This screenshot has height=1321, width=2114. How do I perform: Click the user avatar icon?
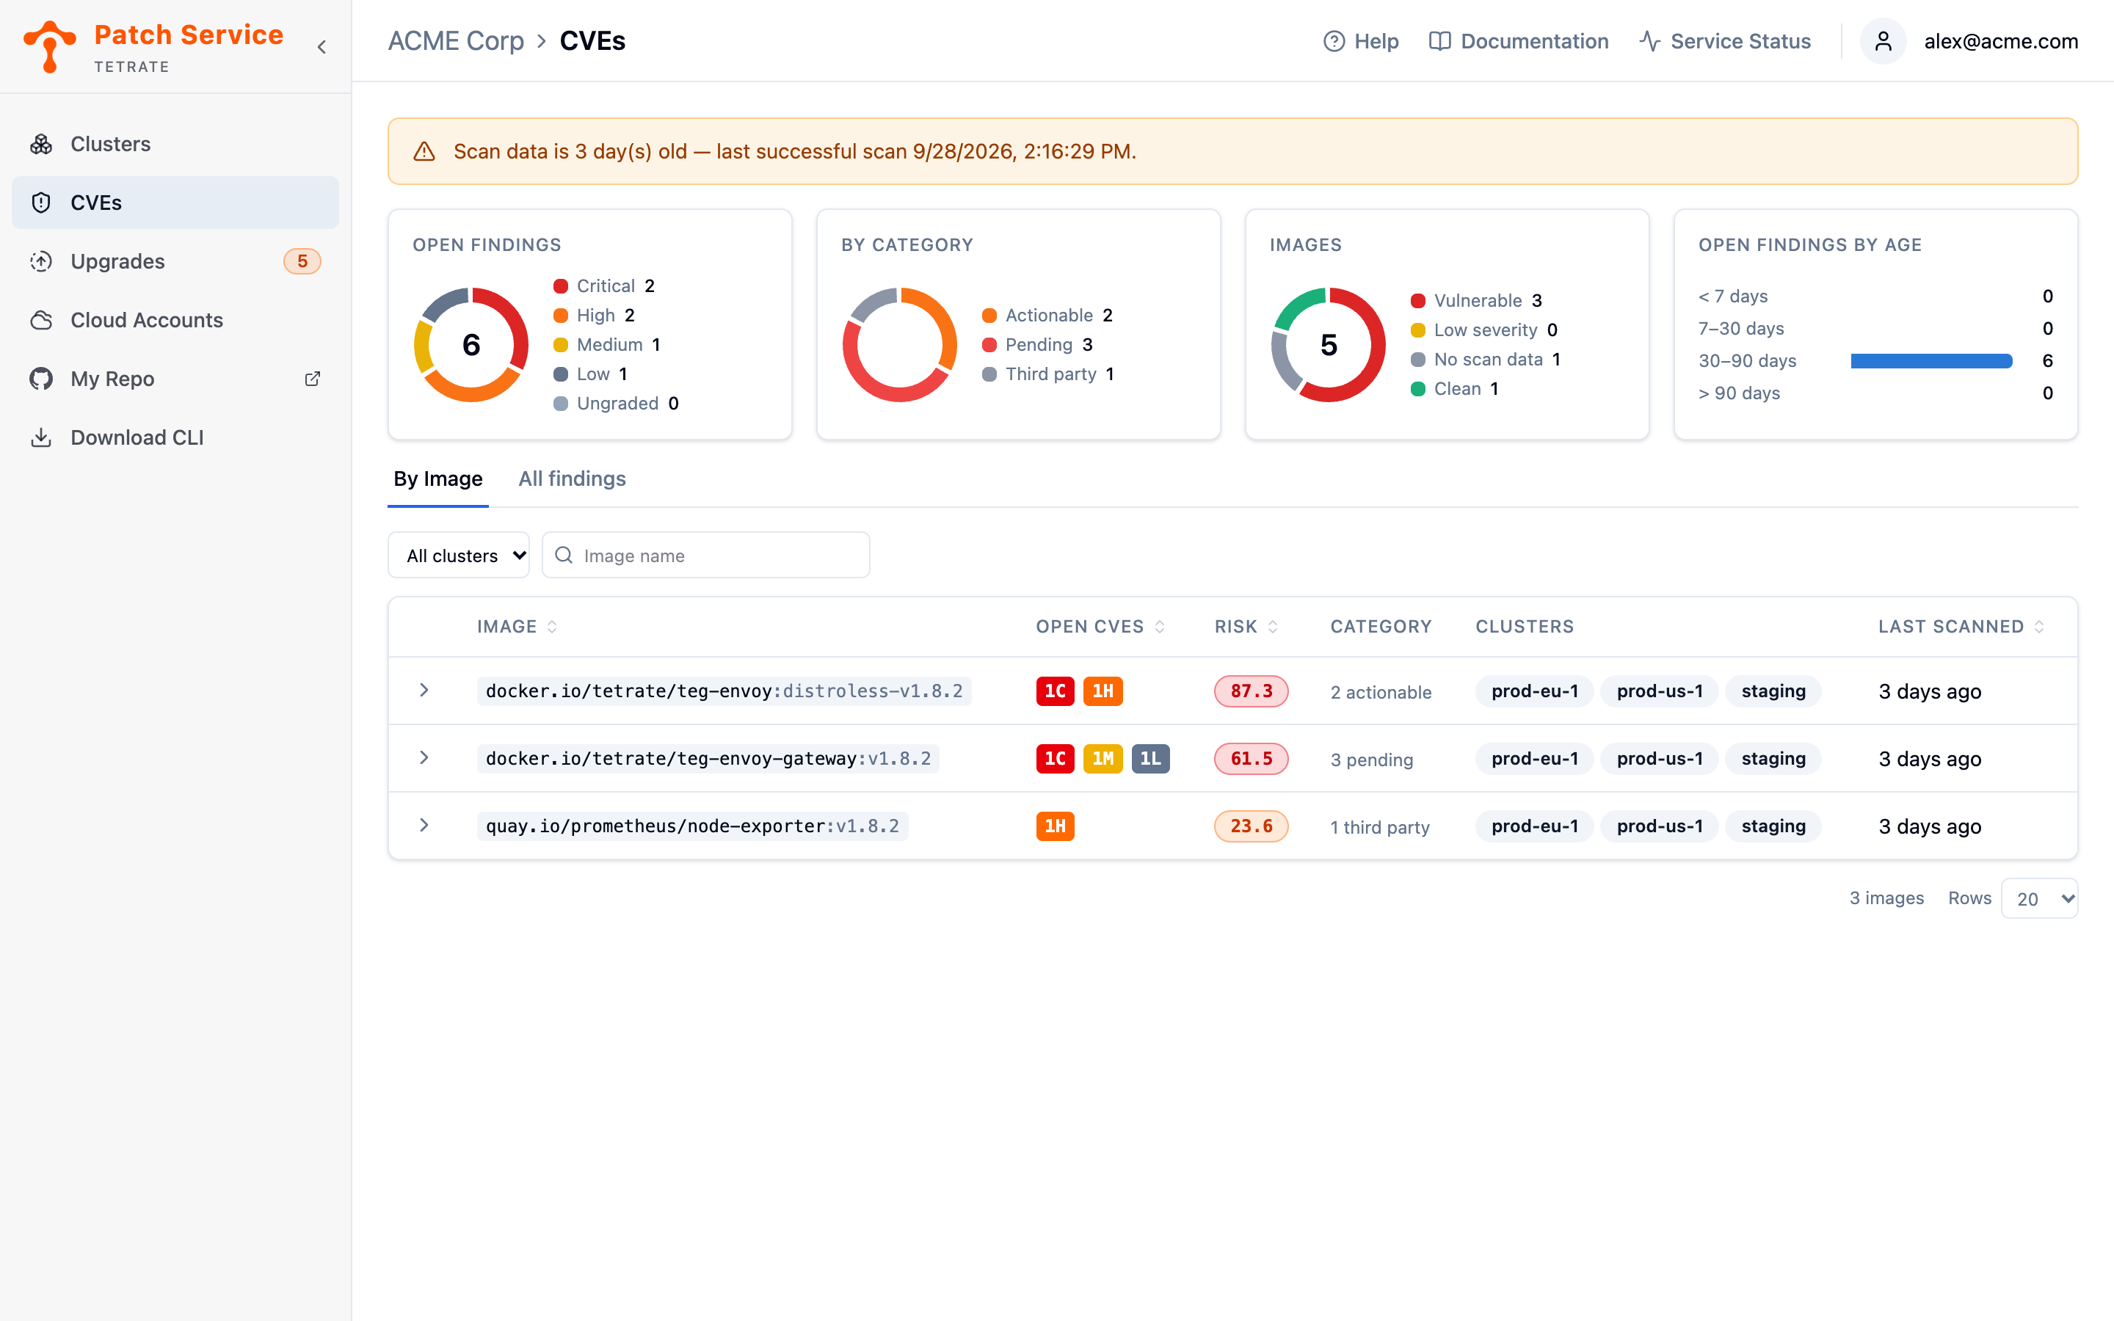(x=1883, y=41)
